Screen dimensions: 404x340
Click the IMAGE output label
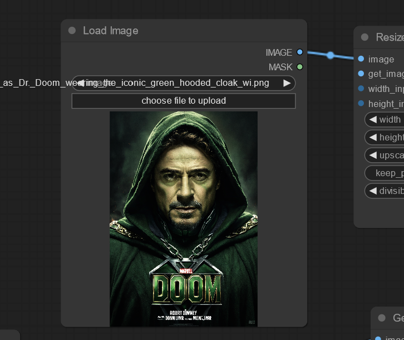coord(279,52)
